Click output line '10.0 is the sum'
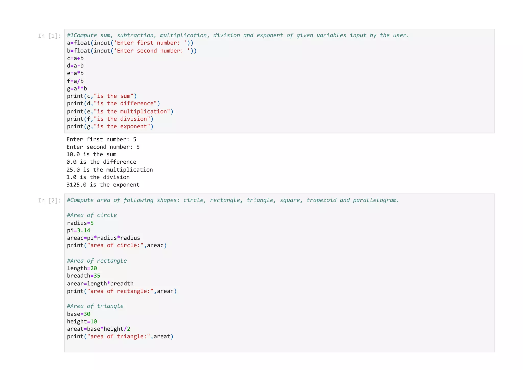This screenshot has height=370, width=523. [91, 154]
